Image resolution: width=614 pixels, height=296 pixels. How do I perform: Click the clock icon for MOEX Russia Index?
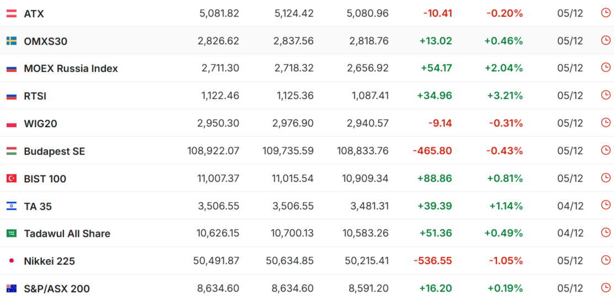606,68
